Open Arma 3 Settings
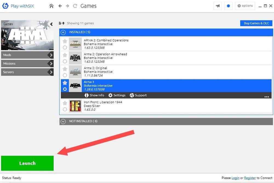This screenshot has height=183, width=274. click(117, 95)
